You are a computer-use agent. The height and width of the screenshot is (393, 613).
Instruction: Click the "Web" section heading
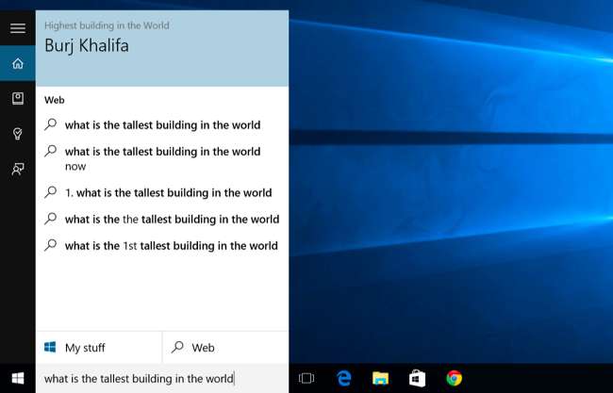pos(55,100)
